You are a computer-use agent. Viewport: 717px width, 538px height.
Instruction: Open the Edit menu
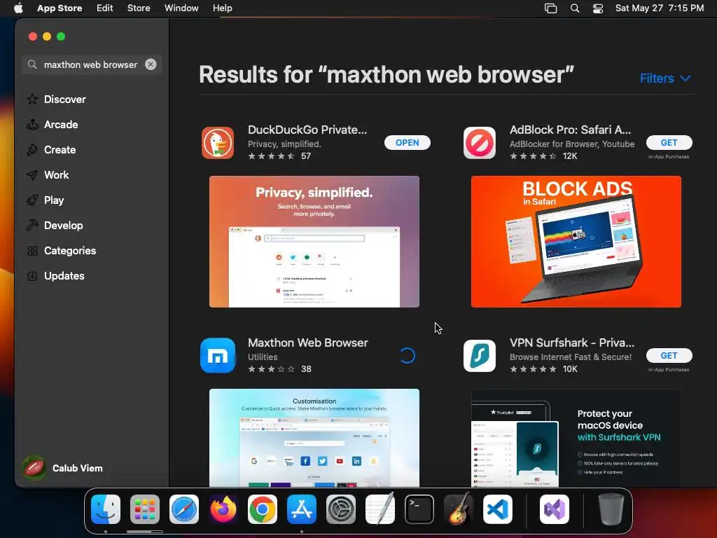(x=105, y=8)
